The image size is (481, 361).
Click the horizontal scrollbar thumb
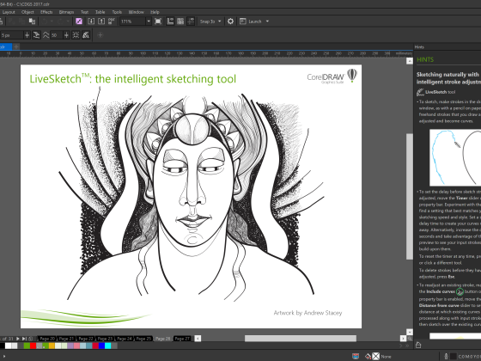coord(301,339)
